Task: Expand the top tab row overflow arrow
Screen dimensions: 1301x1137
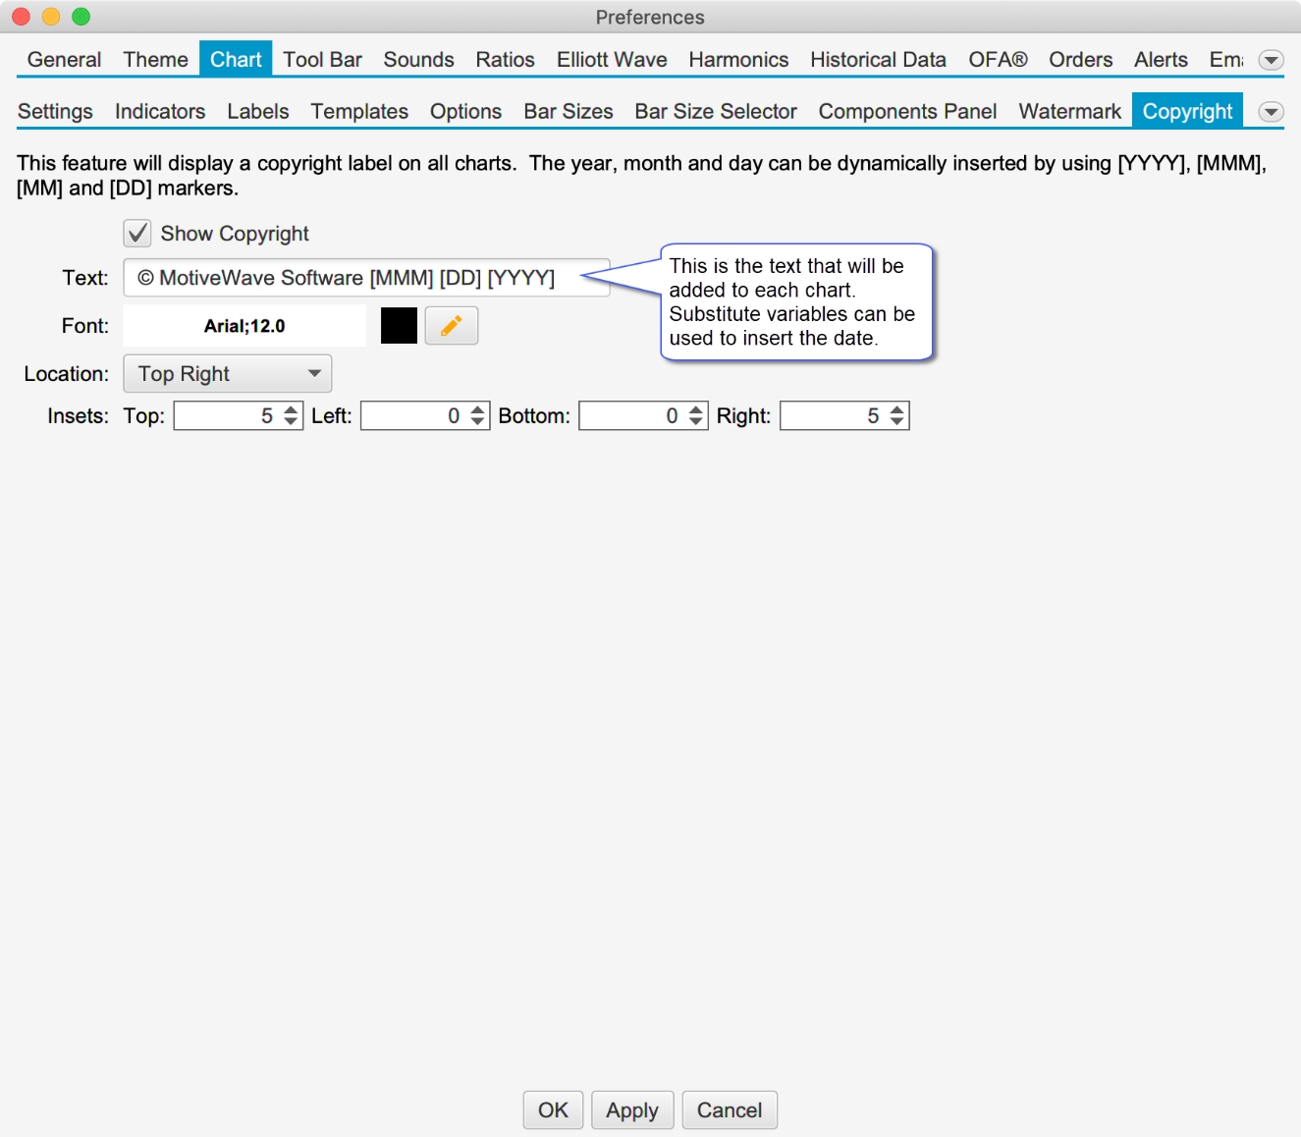Action: [1272, 60]
